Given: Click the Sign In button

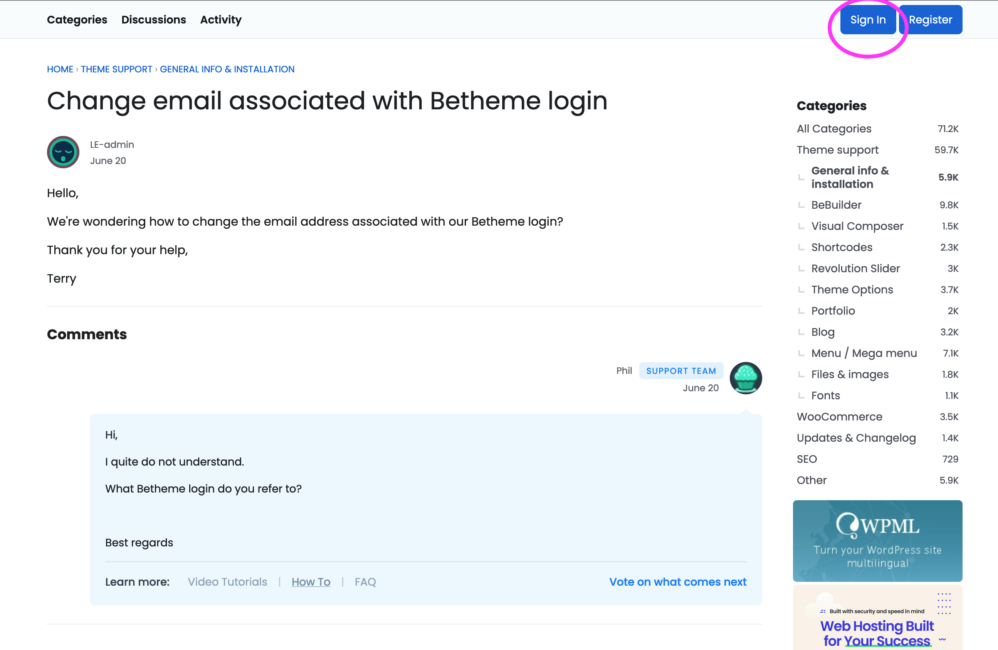Looking at the screenshot, I should pyautogui.click(x=868, y=20).
